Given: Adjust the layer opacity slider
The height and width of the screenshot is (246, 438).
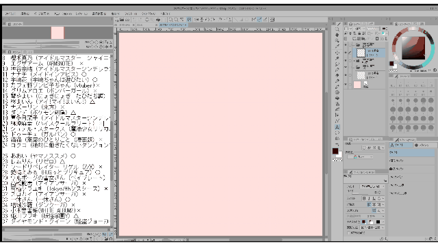Looking at the screenshot, I should click(x=374, y=29).
